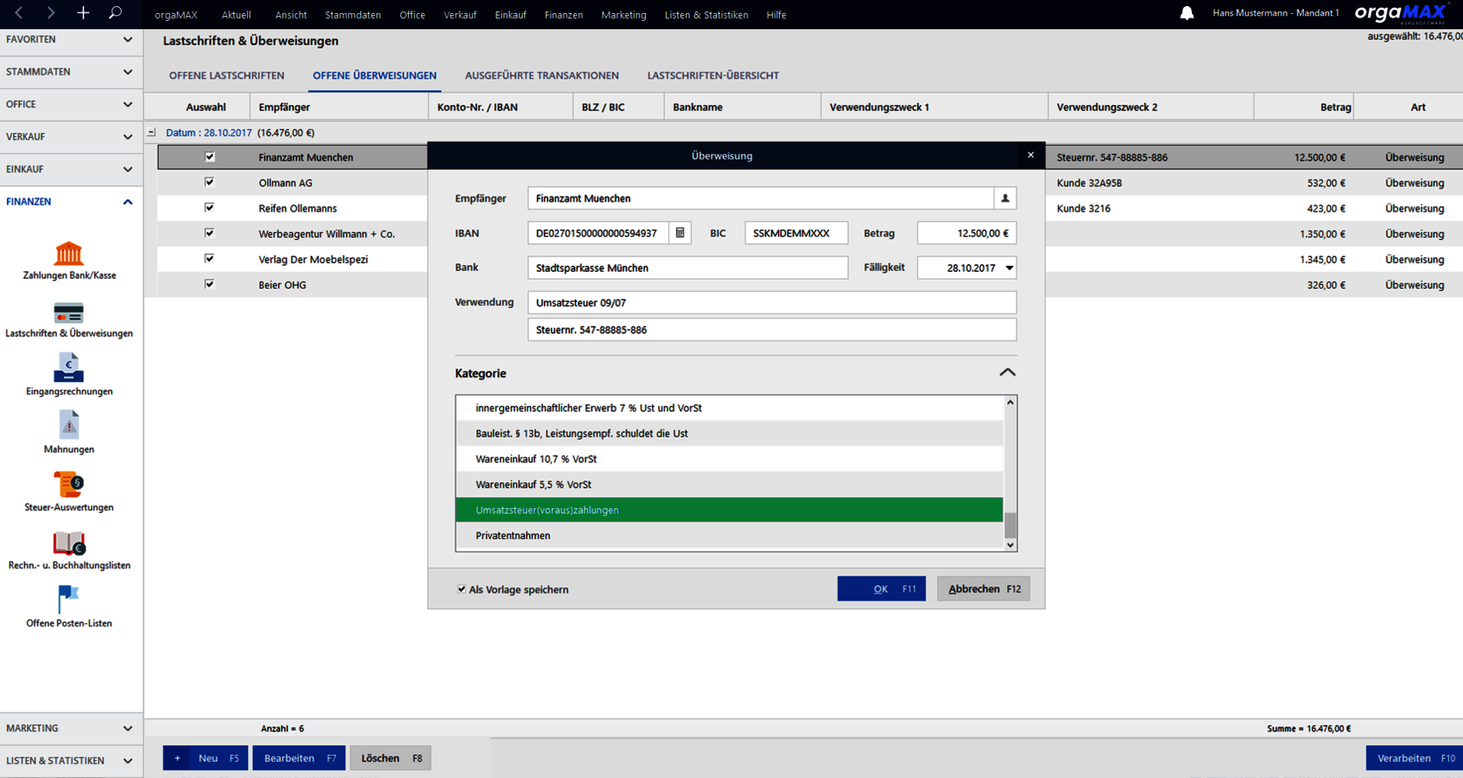
Task: Uncheck the Reifen Ollemanns row checkbox
Action: (209, 208)
